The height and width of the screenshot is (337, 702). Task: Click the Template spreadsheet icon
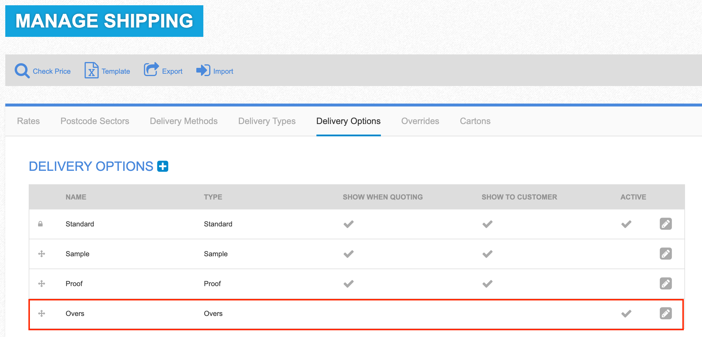coord(91,71)
